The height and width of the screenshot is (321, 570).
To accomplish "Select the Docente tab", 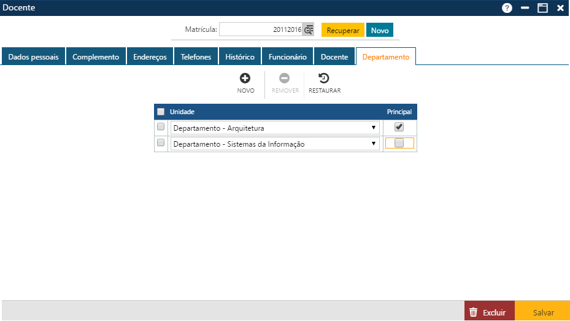I will (334, 56).
